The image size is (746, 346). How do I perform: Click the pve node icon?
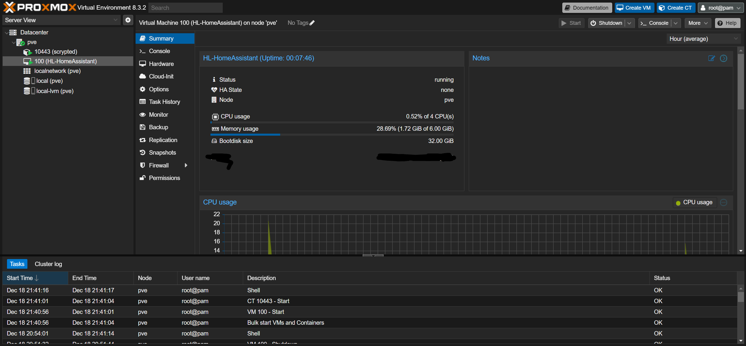click(x=20, y=42)
